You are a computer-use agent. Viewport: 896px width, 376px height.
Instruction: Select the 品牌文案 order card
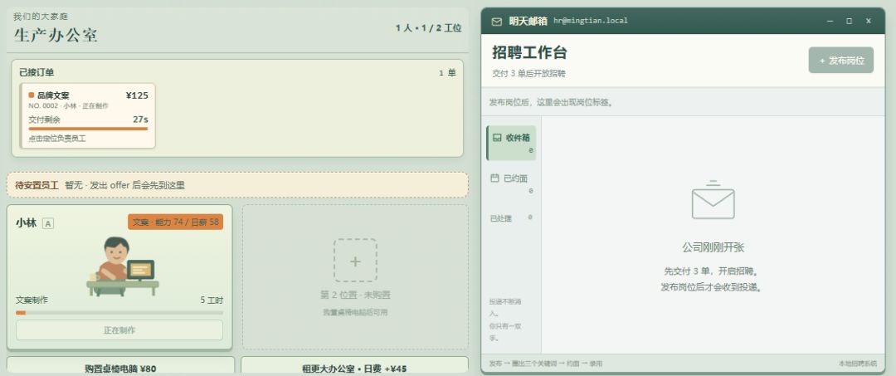pos(87,115)
